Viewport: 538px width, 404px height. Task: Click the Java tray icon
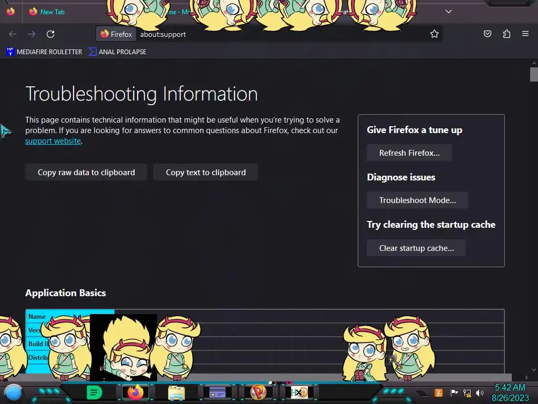[x=438, y=392]
